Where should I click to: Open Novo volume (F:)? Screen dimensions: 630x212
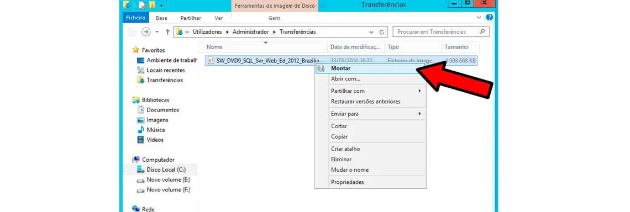click(169, 190)
